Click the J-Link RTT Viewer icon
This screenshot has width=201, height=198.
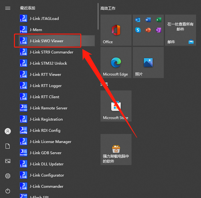[x=24, y=74]
